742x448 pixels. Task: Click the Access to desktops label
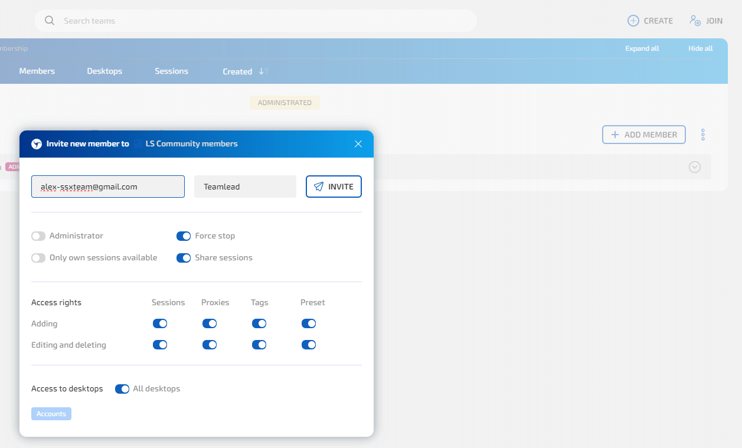67,389
